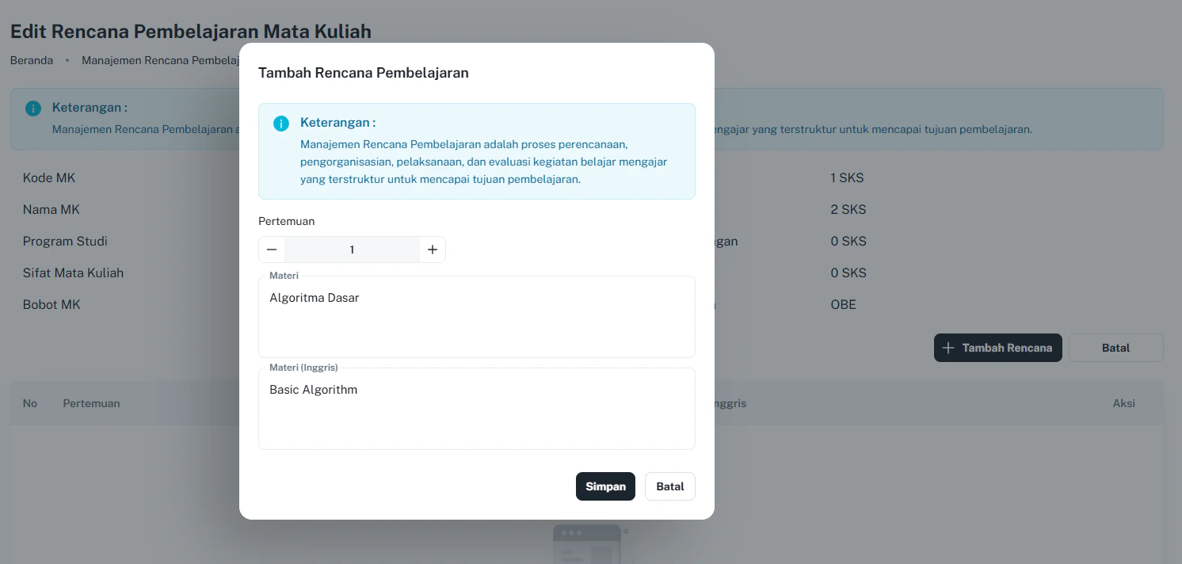The width and height of the screenshot is (1182, 564).
Task: Click the Pertemuan number value field
Action: (x=352, y=249)
